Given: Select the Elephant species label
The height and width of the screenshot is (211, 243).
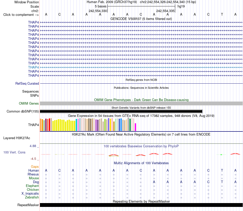Looking at the screenshot, I should coord(32,186).
